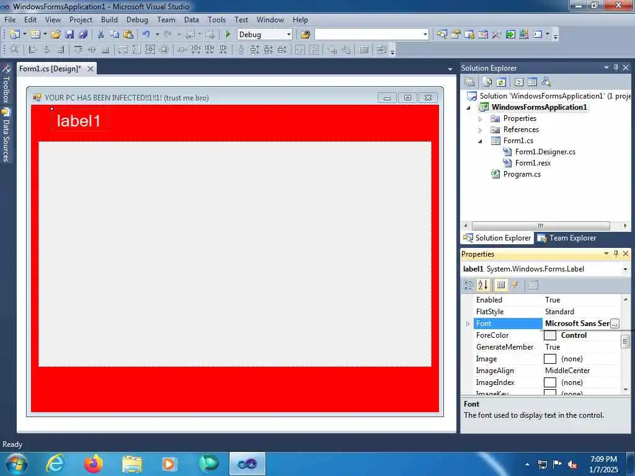
Task: Click the ForeColor Control color swatch
Action: coord(549,335)
